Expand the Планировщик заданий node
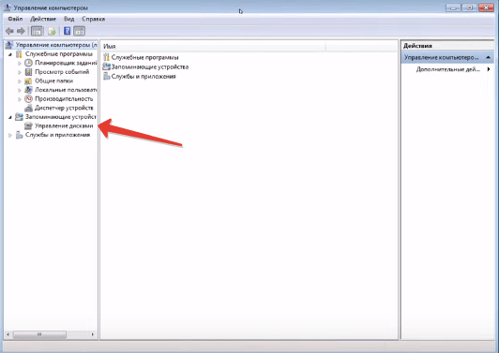Viewport: 499px width, 353px height. click(20, 64)
